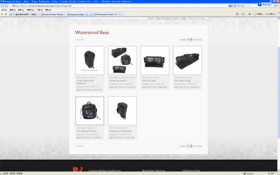Open the 帮助 (Help) menu

point(48,10)
